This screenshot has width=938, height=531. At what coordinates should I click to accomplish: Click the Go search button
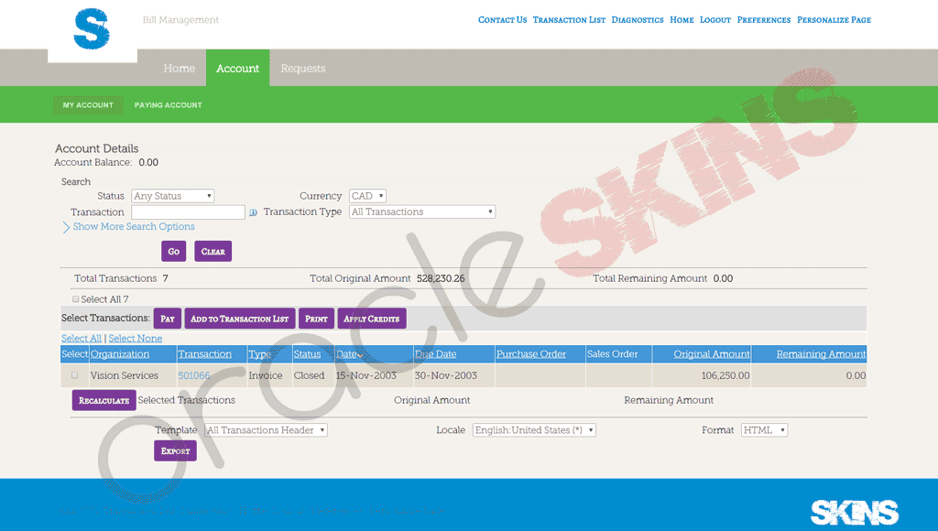click(173, 252)
